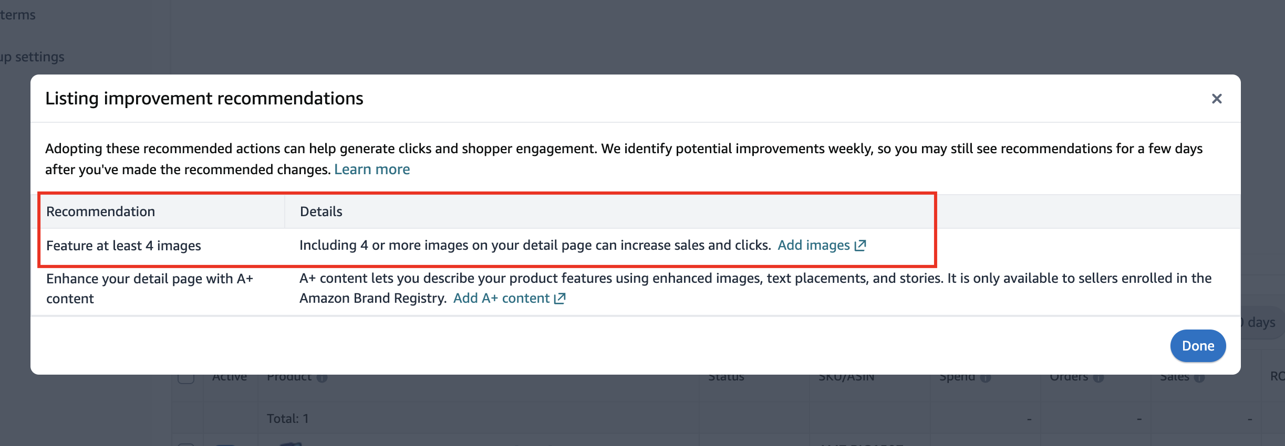Open the settings item in the background sidebar
The width and height of the screenshot is (1285, 446).
[x=32, y=57]
